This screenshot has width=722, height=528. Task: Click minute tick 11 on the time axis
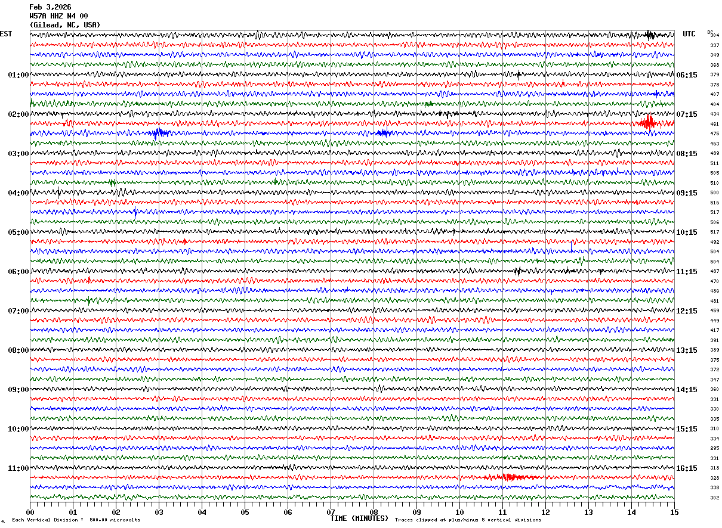point(502,512)
